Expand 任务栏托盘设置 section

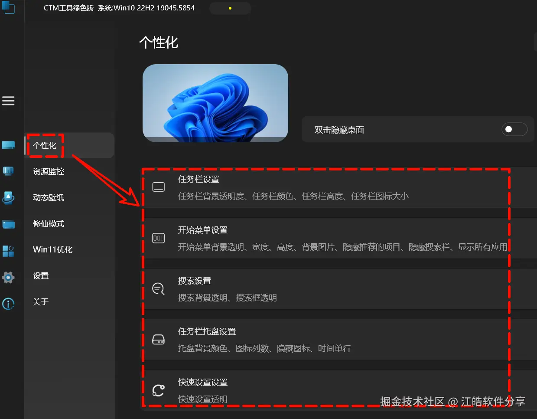pos(338,340)
